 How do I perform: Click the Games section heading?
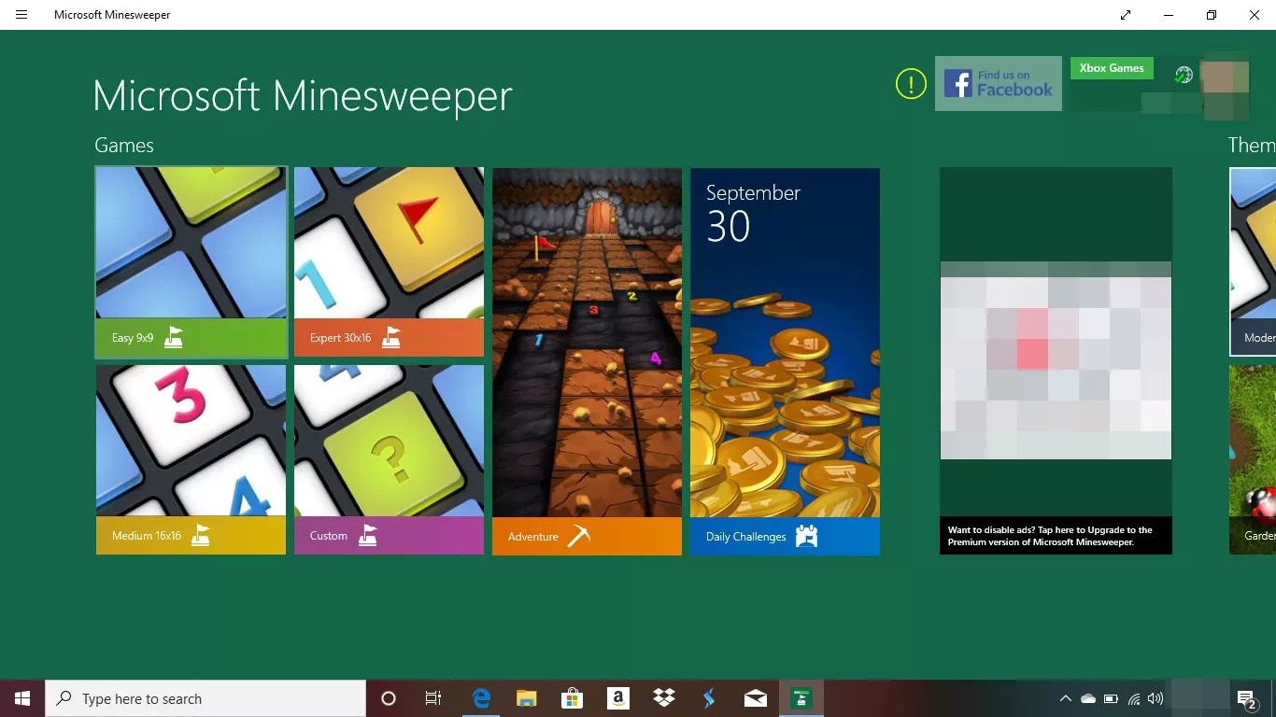click(124, 146)
